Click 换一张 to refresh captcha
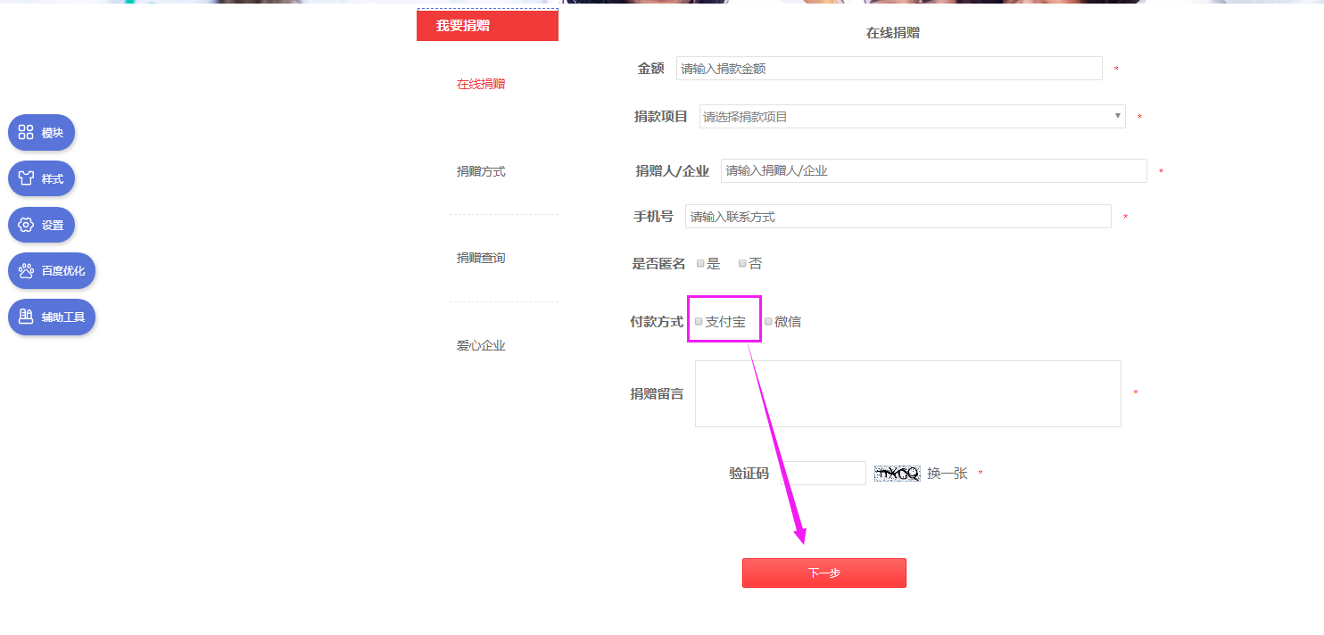Screen dimensions: 1324x635 (x=947, y=474)
